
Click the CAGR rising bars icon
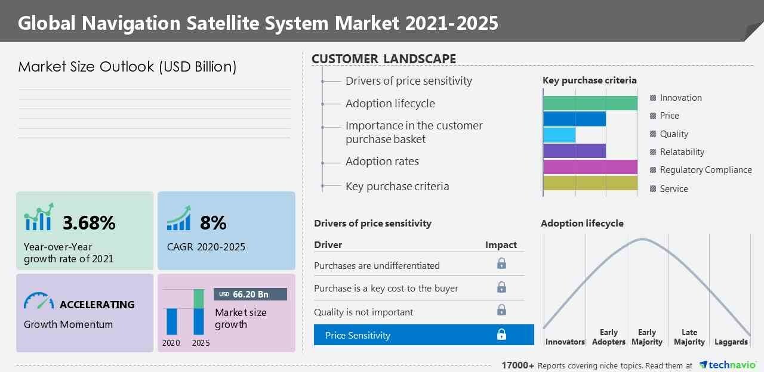[178, 218]
